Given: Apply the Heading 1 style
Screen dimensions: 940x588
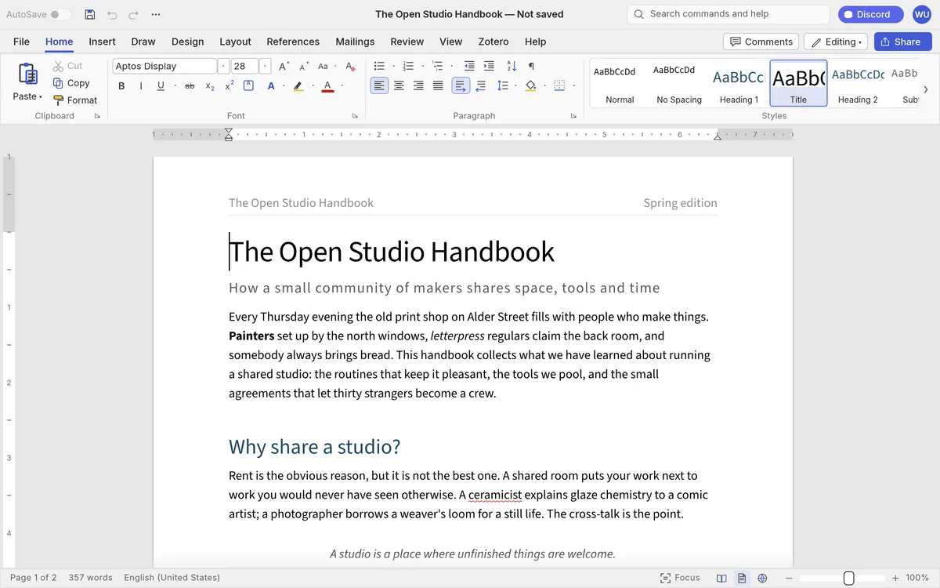Looking at the screenshot, I should coord(739,83).
